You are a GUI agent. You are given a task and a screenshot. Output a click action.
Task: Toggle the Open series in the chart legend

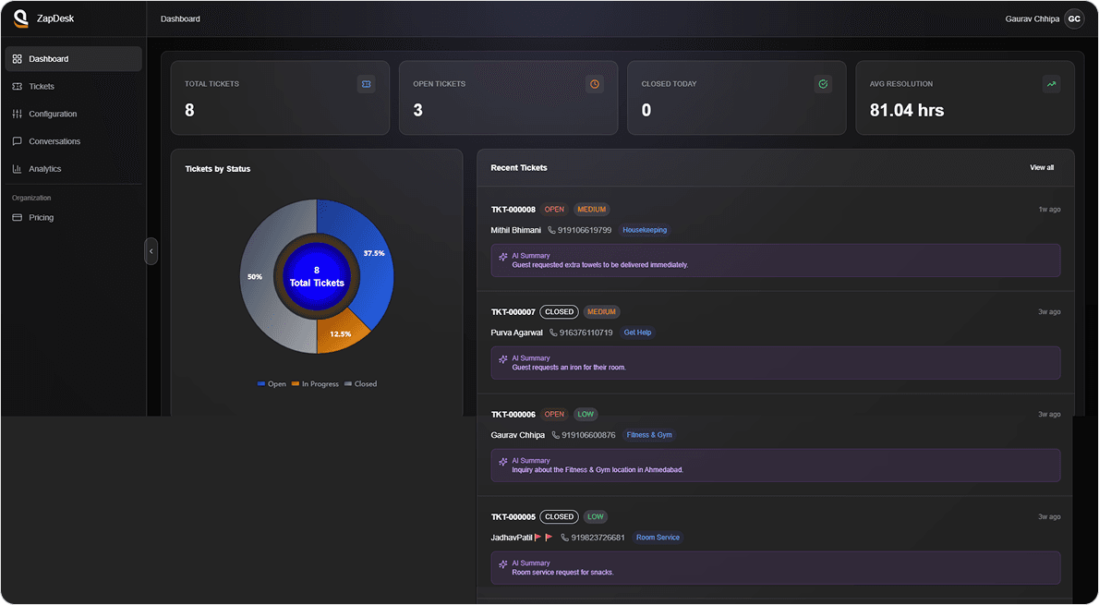pos(272,383)
